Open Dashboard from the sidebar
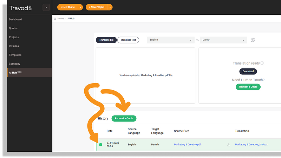Viewport: 281px width, 158px height. [x=15, y=19]
